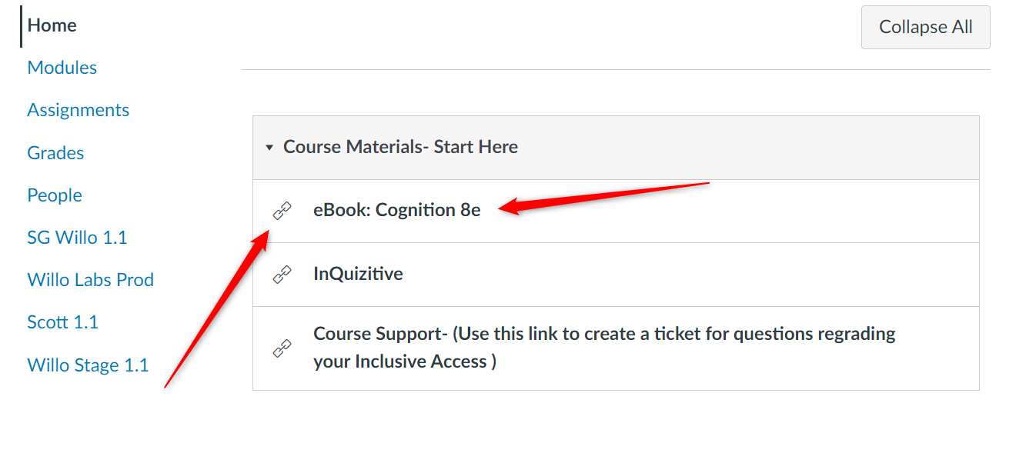Open the eBook: Cognition 8e link

tap(396, 210)
